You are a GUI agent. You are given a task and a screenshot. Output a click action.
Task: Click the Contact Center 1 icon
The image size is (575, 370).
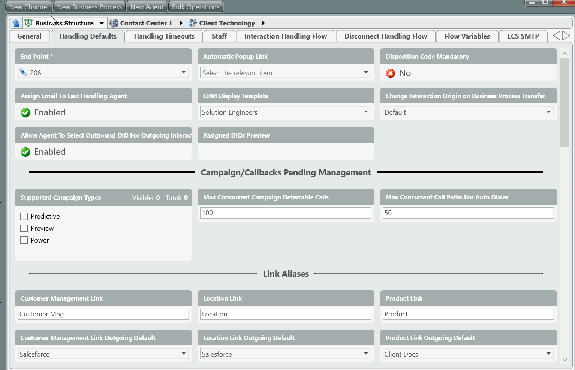[114, 23]
